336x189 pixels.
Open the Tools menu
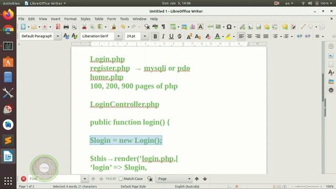[124, 19]
